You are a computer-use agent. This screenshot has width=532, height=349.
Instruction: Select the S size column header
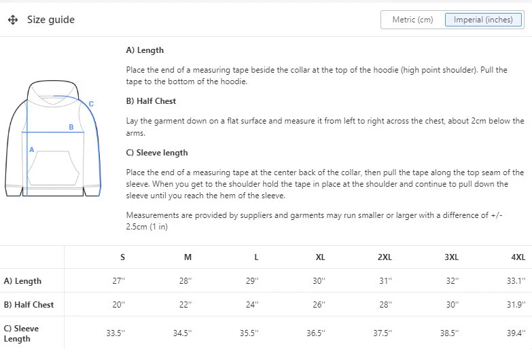[122, 257]
